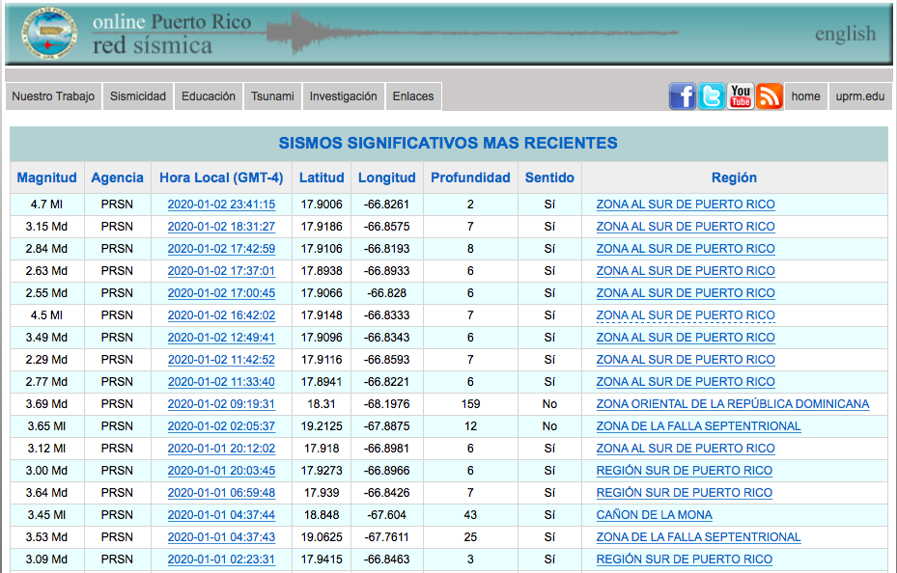The height and width of the screenshot is (573, 897).
Task: Click the Magnitud column header
Action: click(x=46, y=177)
